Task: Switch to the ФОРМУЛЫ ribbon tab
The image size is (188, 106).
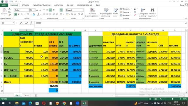Action: pyautogui.click(x=58, y=5)
